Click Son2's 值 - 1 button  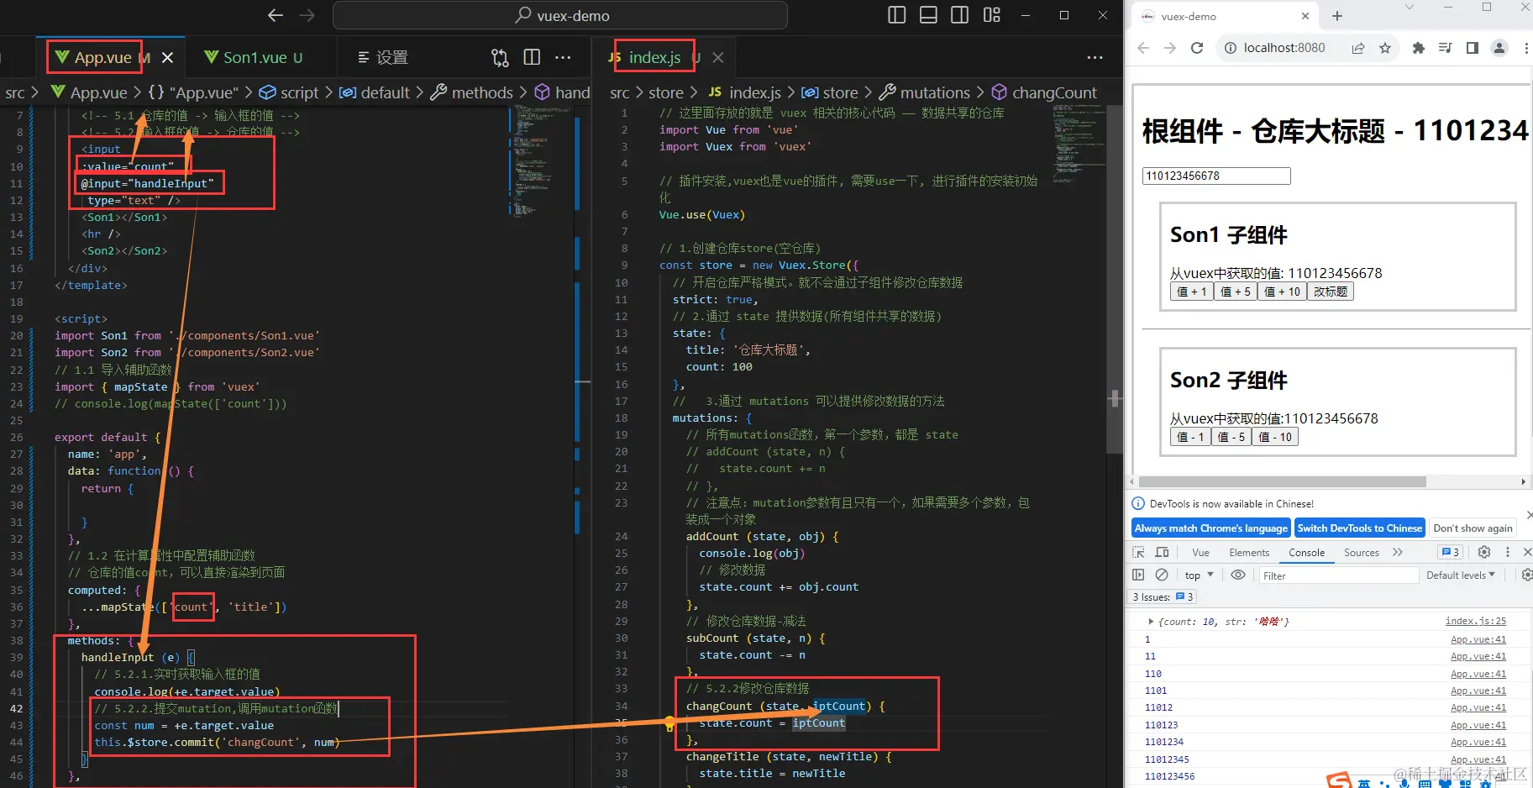pyautogui.click(x=1190, y=437)
